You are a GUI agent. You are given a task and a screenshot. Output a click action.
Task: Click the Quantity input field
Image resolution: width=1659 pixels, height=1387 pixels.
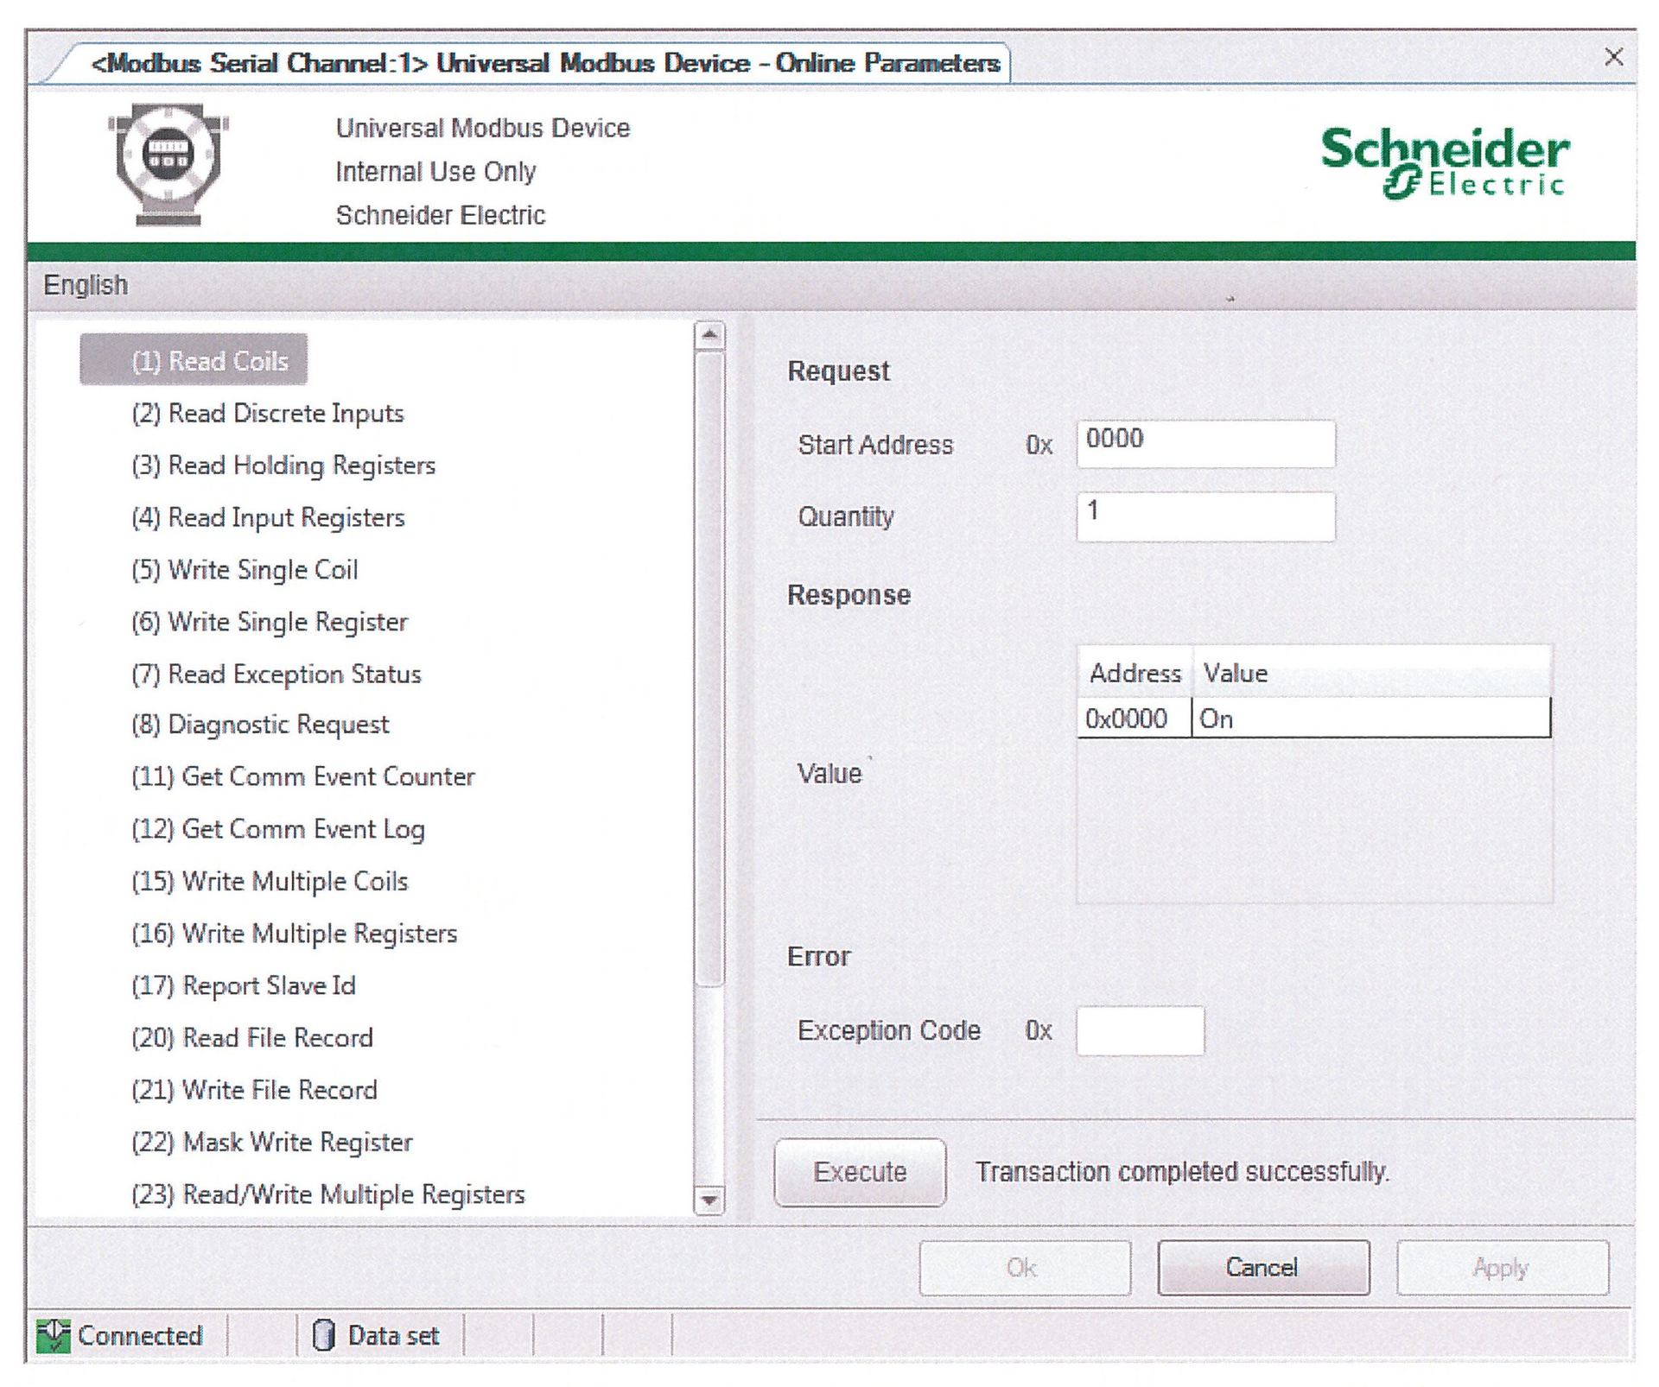[1205, 516]
